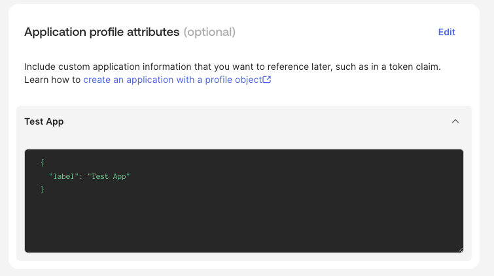Open Edit for application profile attributes
494x276 pixels.
(x=446, y=32)
